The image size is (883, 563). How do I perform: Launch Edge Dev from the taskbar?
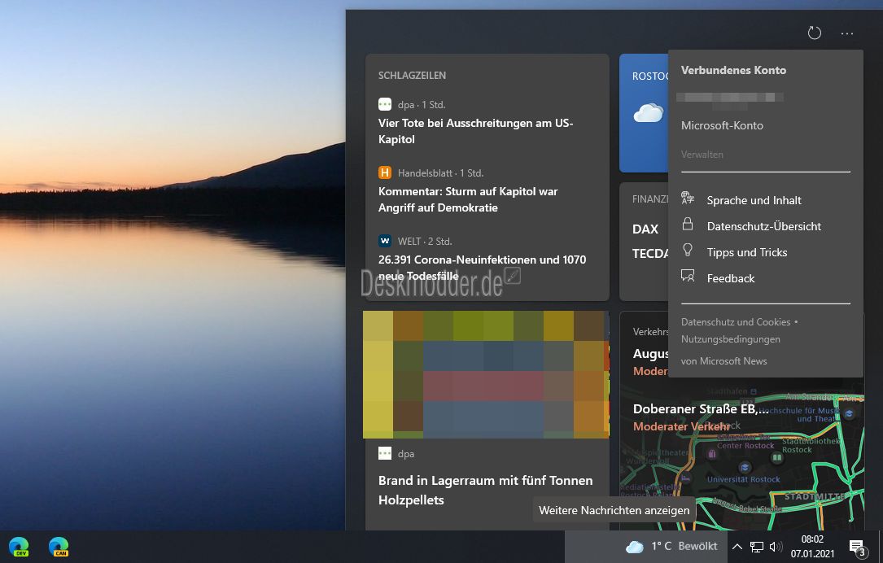[19, 547]
